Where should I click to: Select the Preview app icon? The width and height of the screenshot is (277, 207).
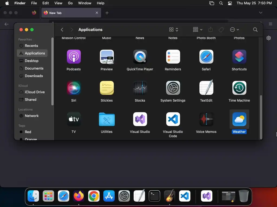tap(107, 57)
